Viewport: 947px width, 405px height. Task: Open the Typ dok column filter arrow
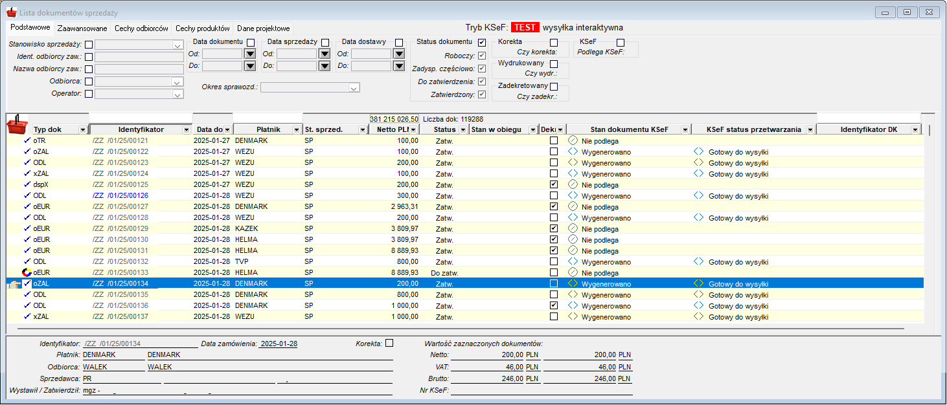click(x=82, y=130)
